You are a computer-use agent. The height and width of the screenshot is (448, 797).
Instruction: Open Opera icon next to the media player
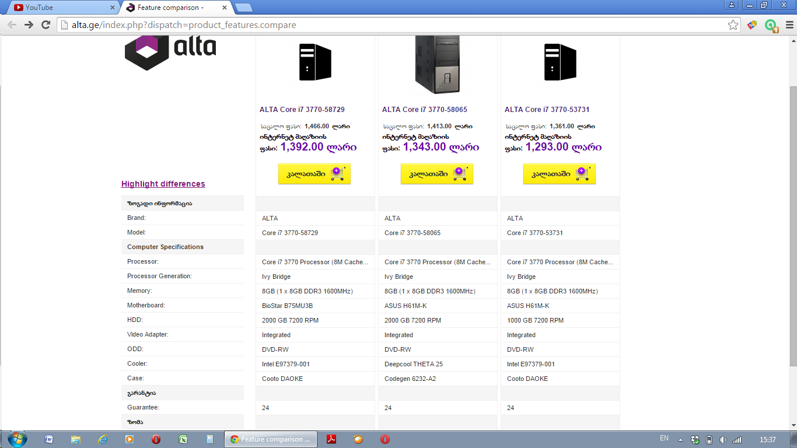[x=156, y=439]
